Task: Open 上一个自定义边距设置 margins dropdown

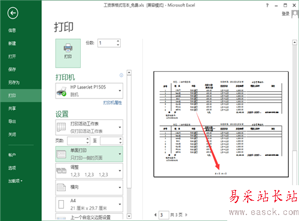Action: point(89,217)
